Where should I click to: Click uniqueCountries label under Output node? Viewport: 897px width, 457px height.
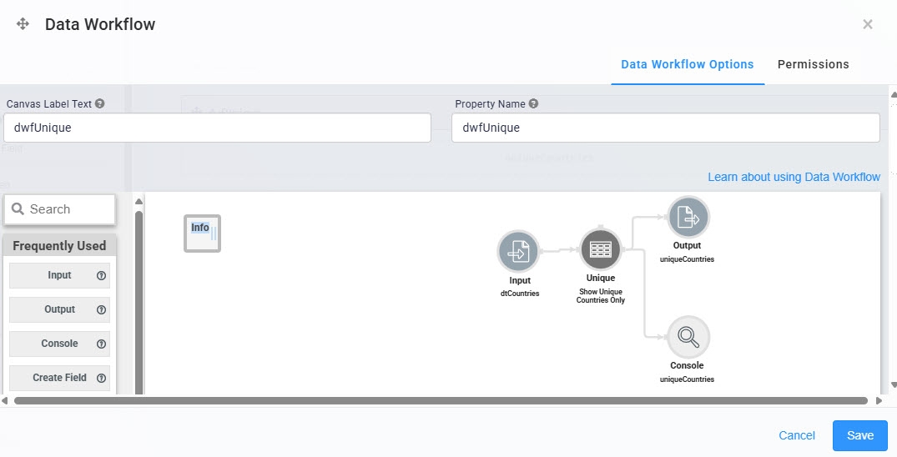tap(687, 259)
